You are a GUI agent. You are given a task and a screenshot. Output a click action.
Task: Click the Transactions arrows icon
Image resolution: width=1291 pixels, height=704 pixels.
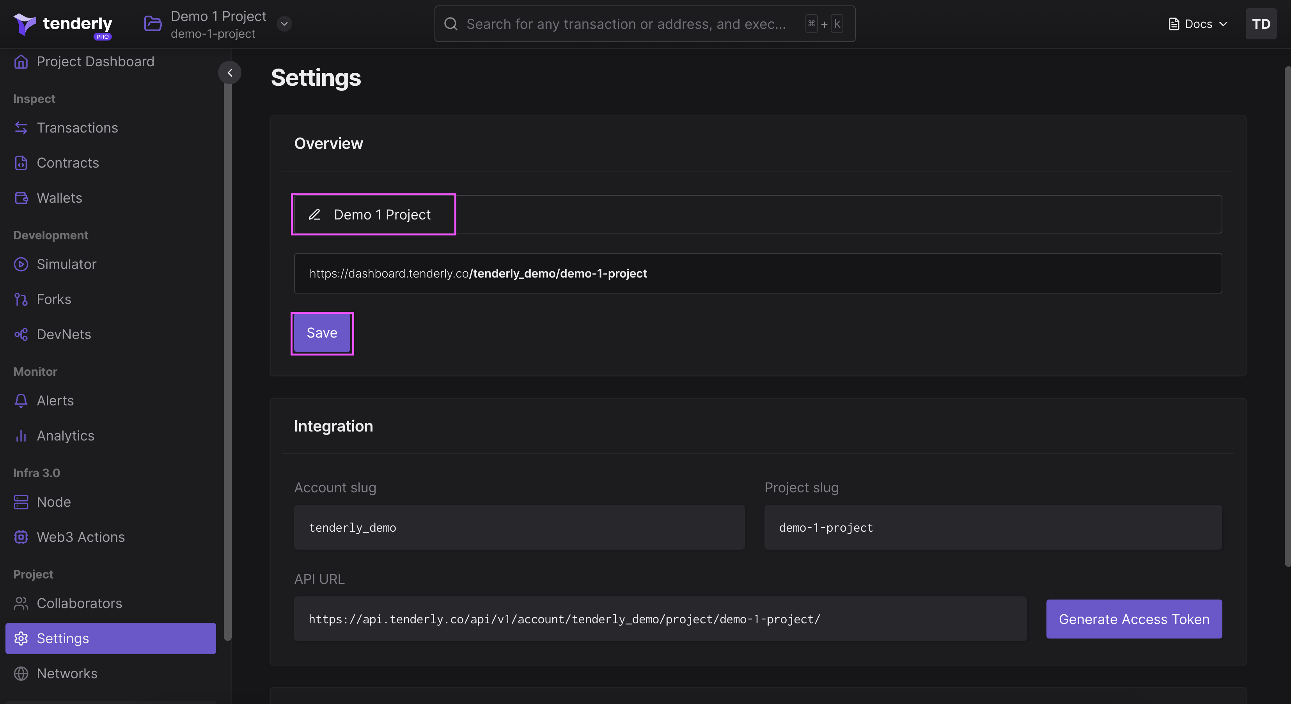pos(21,128)
